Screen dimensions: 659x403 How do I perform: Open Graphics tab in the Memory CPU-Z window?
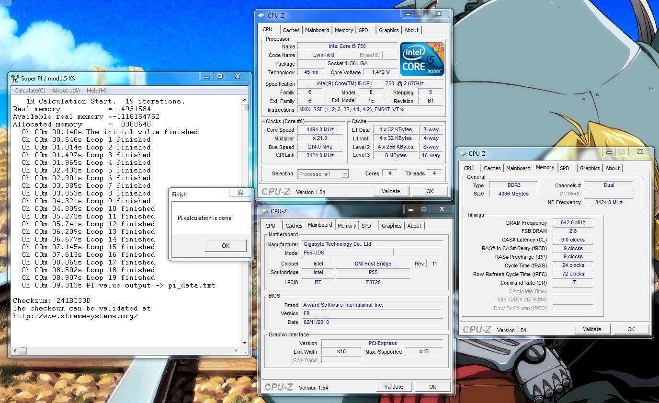tap(590, 168)
